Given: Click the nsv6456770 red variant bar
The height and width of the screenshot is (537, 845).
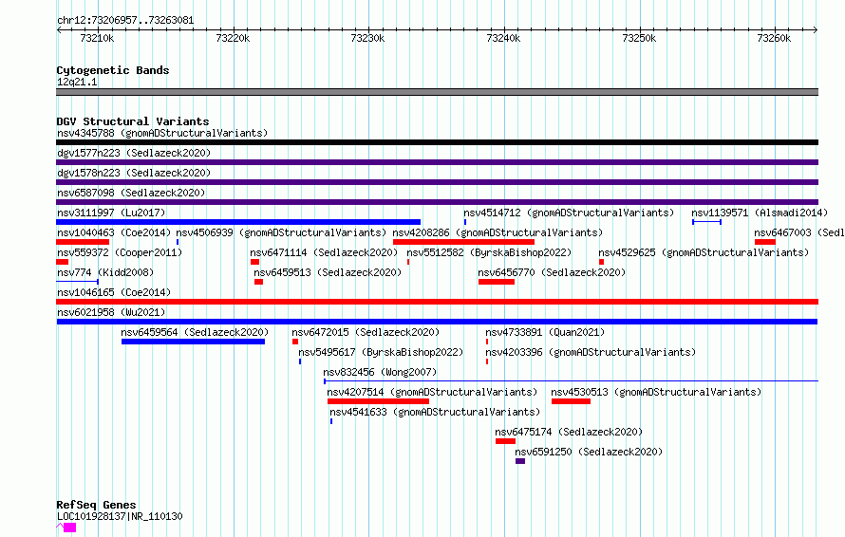Looking at the screenshot, I should [497, 282].
